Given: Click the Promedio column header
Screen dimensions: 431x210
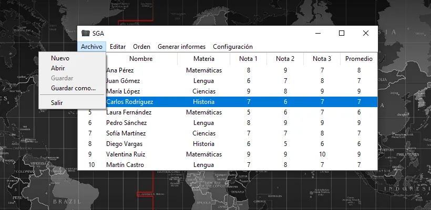Looking at the screenshot, I should pyautogui.click(x=358, y=59).
